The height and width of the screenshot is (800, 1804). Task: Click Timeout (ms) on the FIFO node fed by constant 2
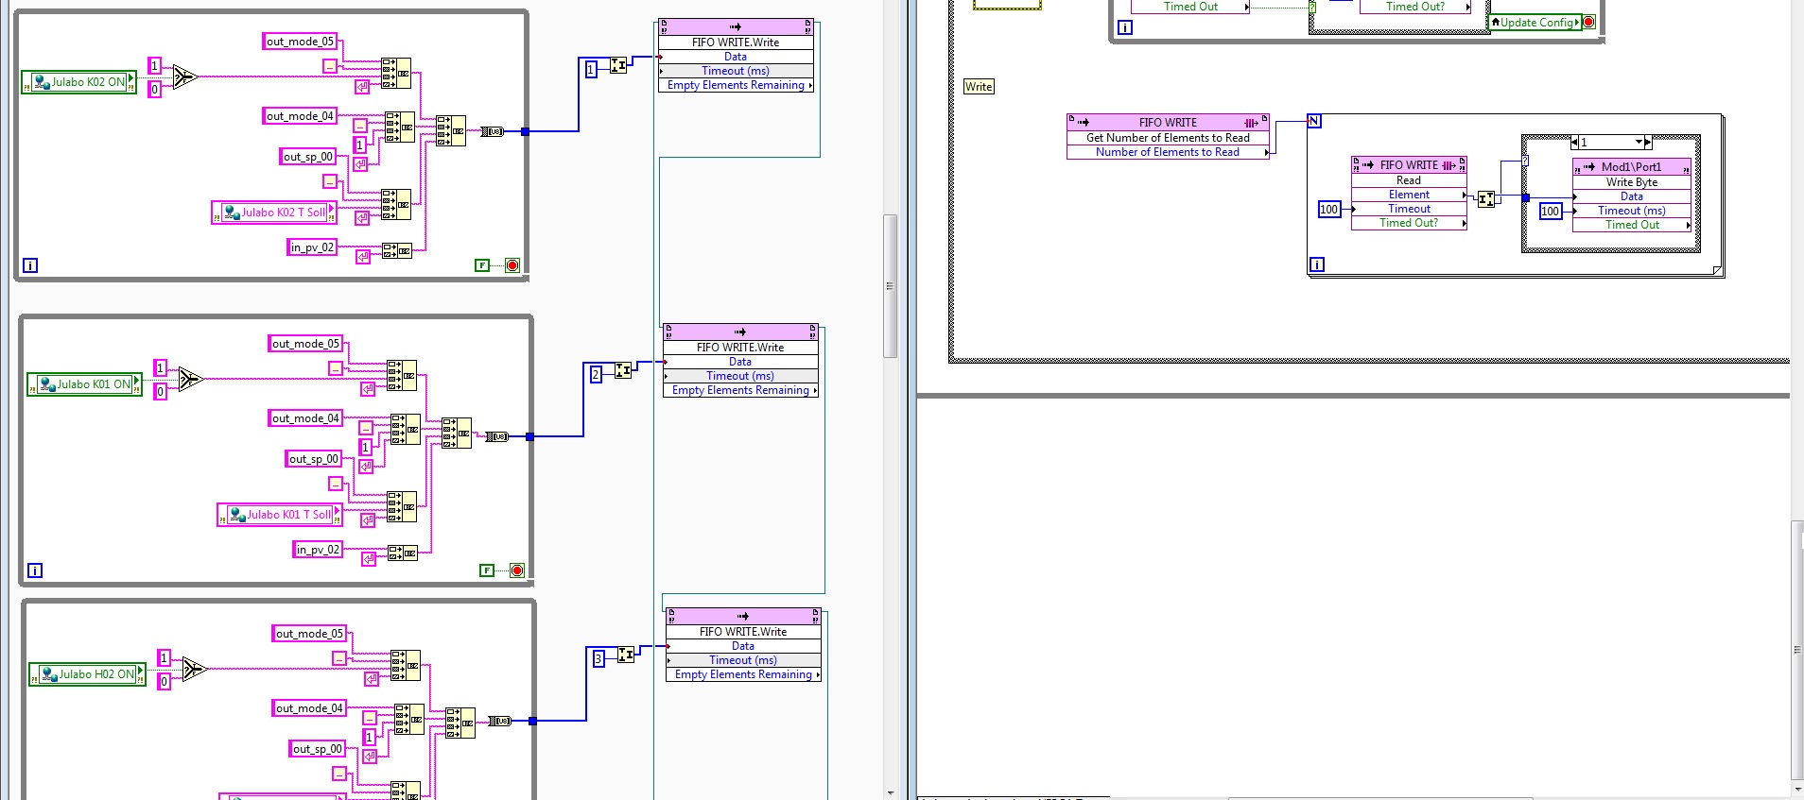740,376
